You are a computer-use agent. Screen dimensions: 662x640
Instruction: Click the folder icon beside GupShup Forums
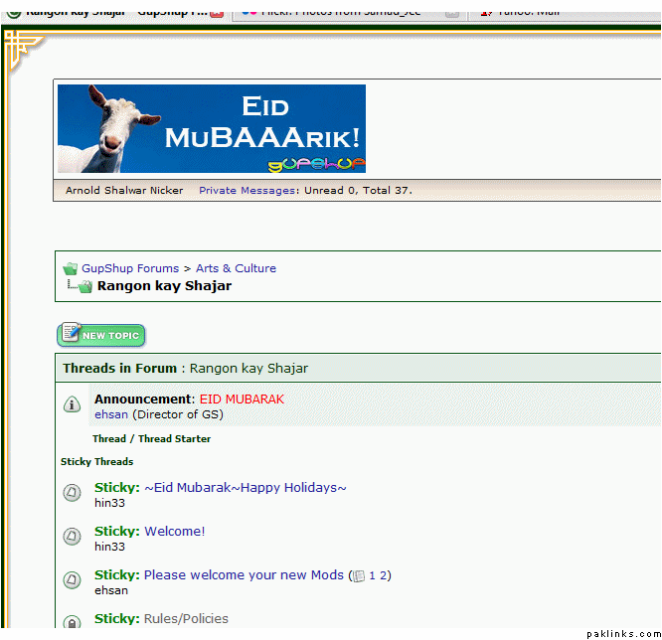(x=70, y=268)
